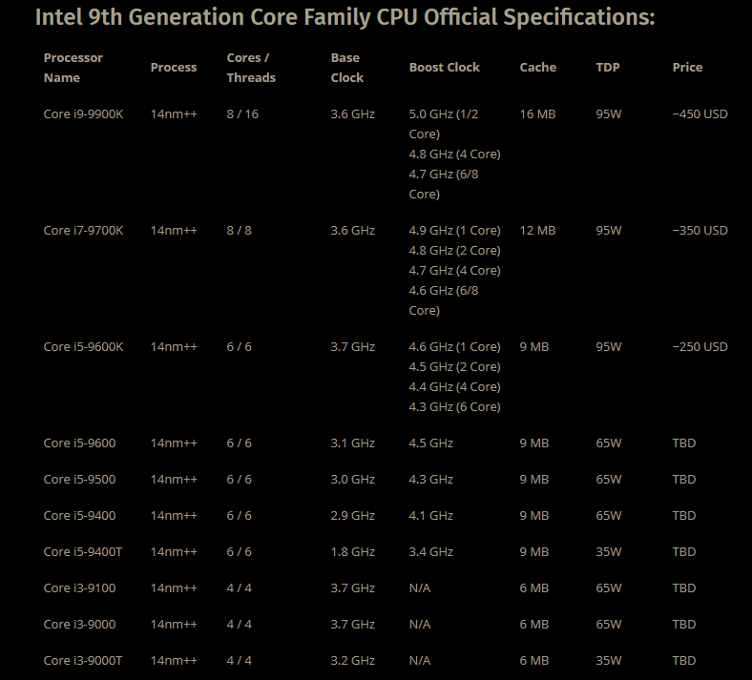Select the 'Core i3-9000T' processor name

click(x=83, y=661)
